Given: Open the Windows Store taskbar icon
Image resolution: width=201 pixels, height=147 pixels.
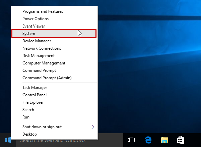Looking at the screenshot, I should point(181,140).
